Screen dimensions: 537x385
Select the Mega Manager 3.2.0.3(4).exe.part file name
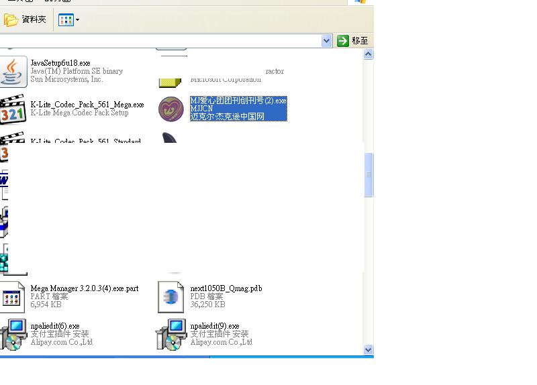pyautogui.click(x=85, y=288)
